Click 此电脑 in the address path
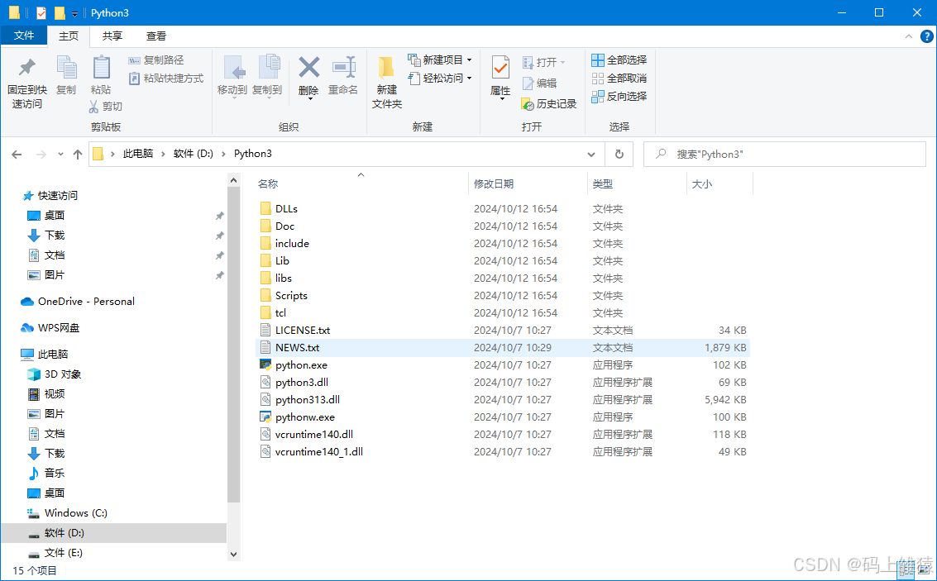 [x=138, y=154]
